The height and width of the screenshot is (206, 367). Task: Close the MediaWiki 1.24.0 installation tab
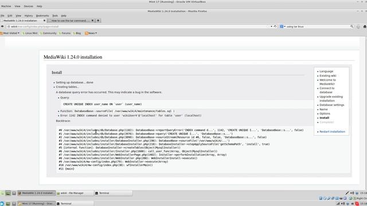pyautogui.click(x=44, y=21)
